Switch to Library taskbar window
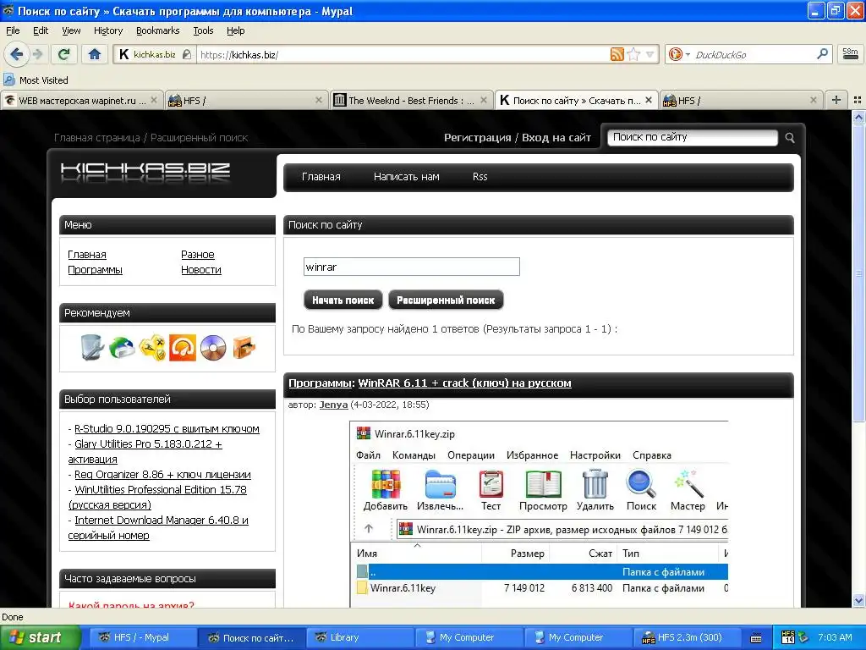The width and height of the screenshot is (866, 650). 359,637
